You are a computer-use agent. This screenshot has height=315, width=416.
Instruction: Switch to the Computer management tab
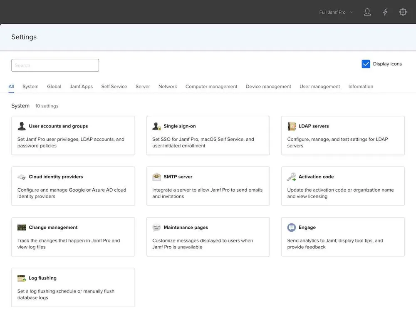click(x=211, y=87)
